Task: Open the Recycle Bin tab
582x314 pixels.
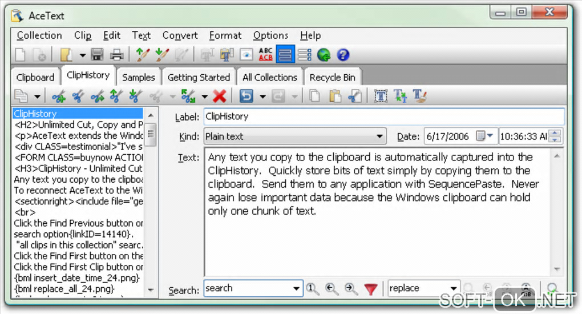Action: pyautogui.click(x=332, y=77)
